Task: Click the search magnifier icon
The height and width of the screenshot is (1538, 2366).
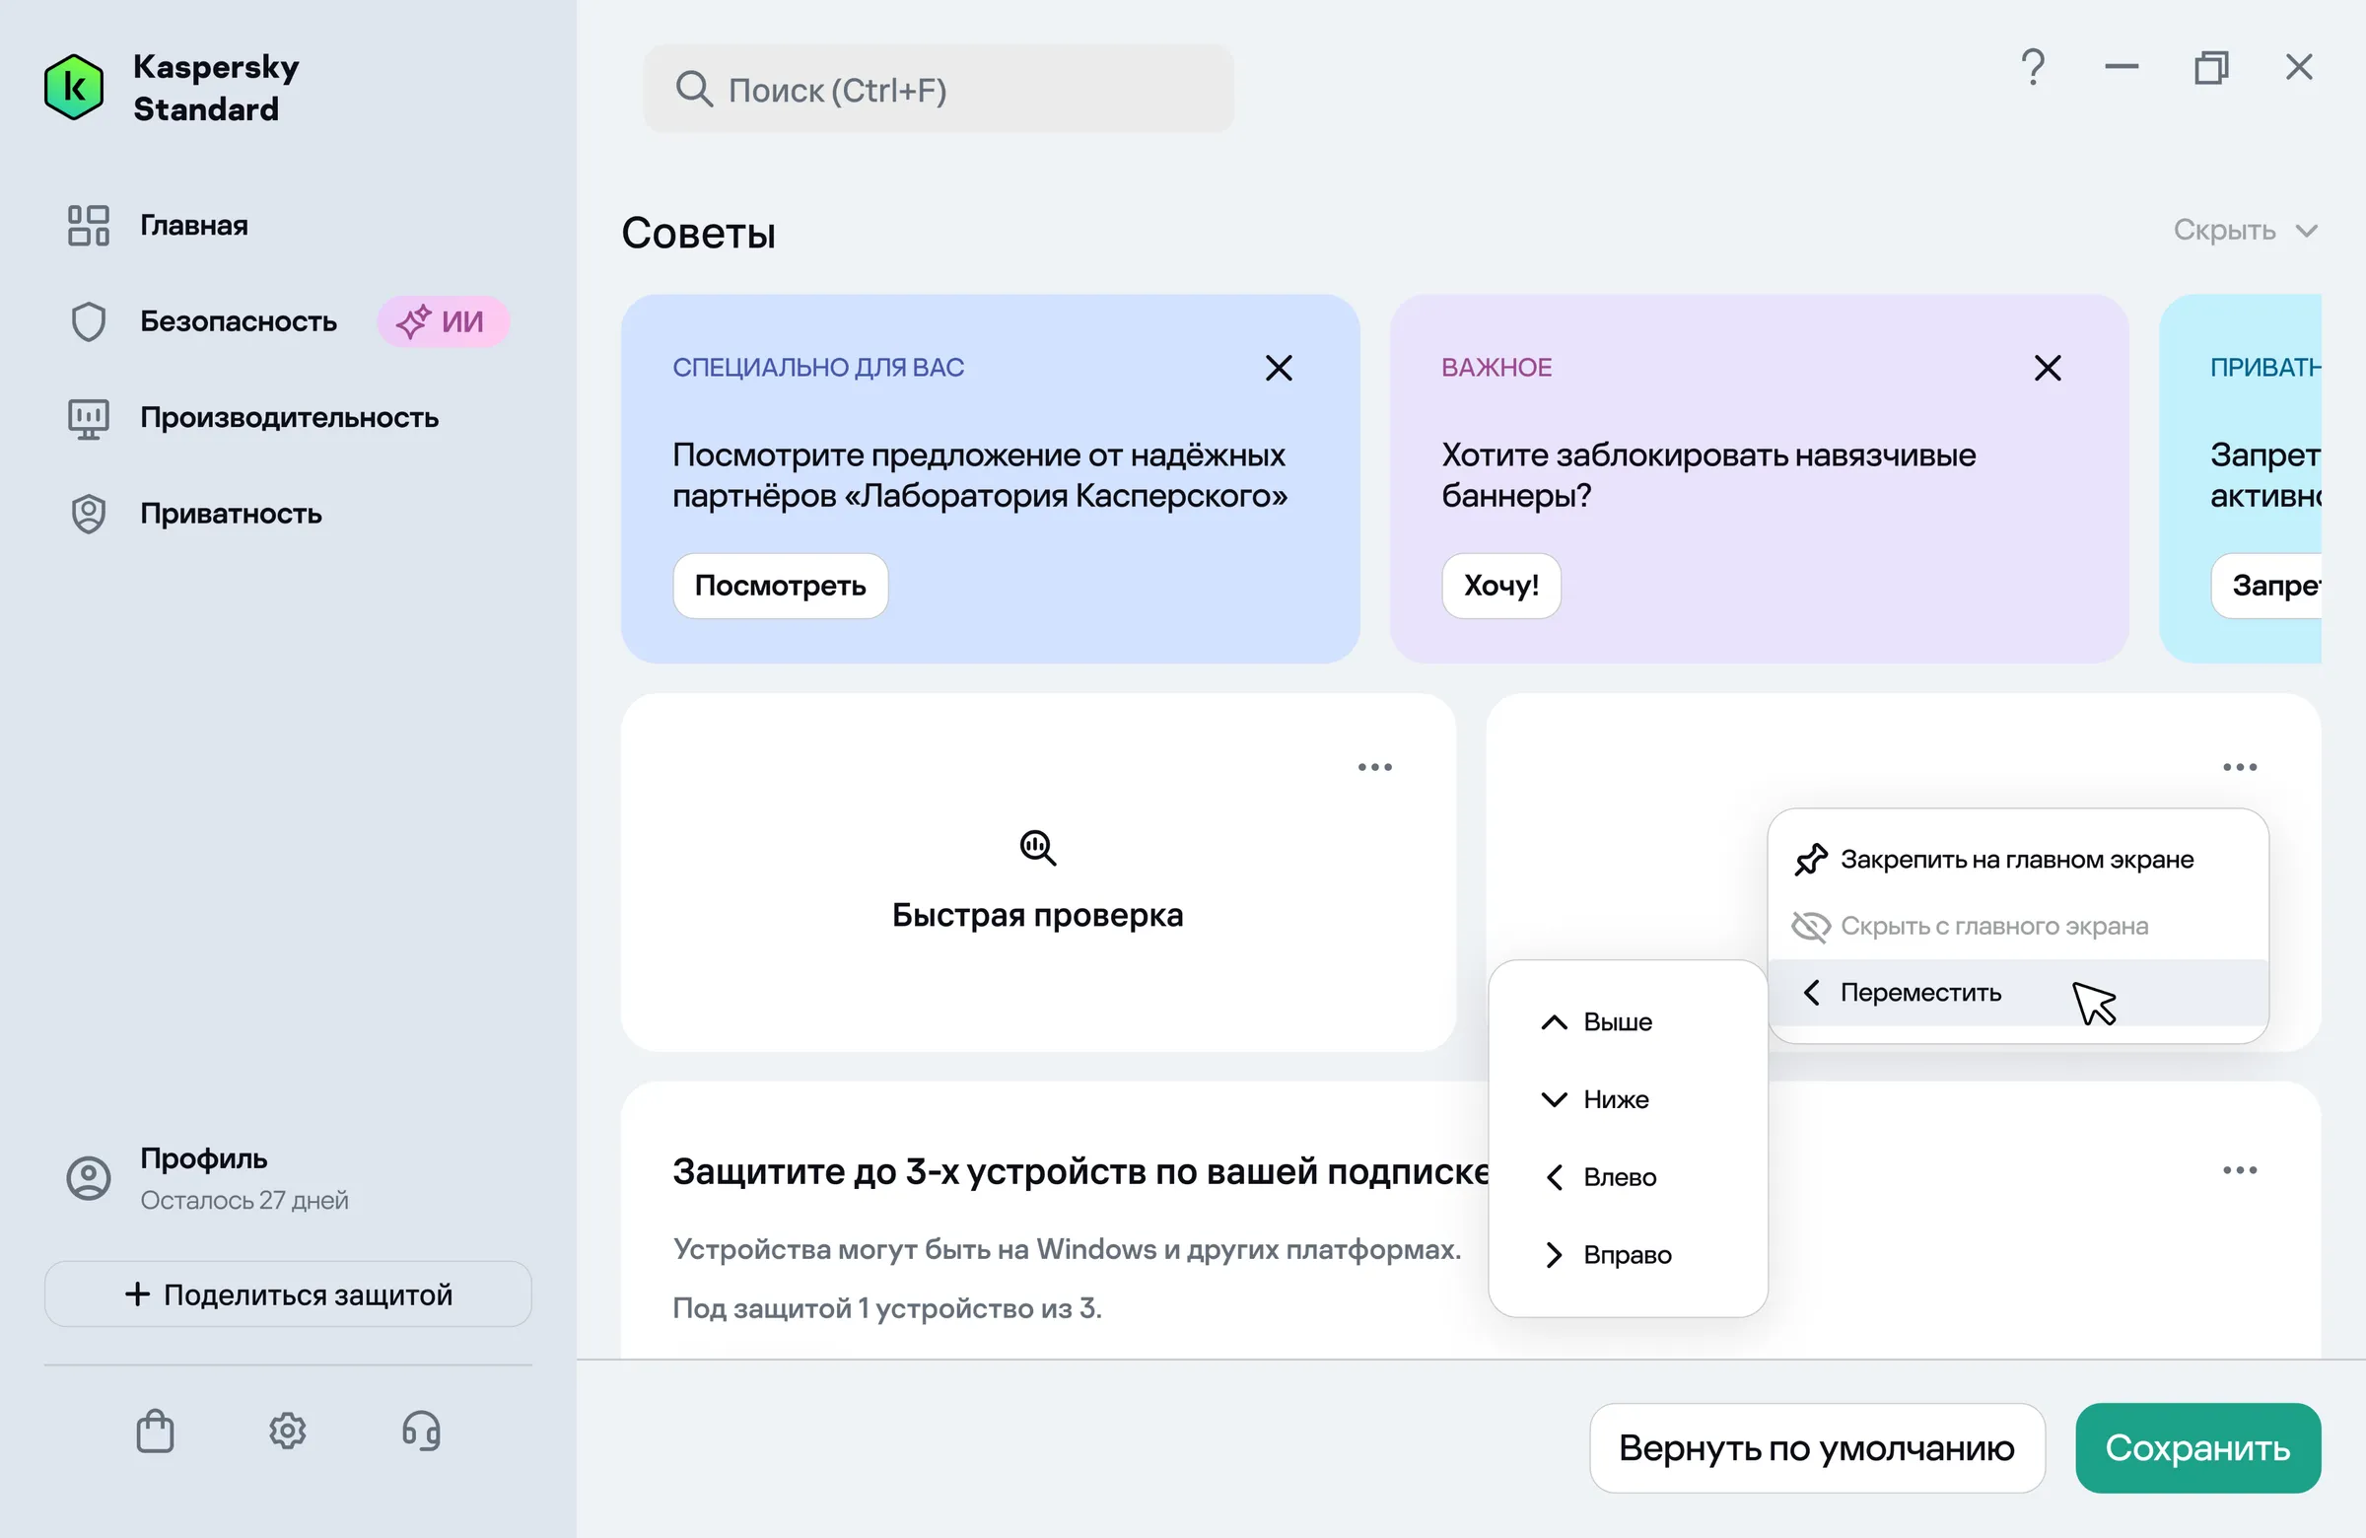Action: (694, 90)
